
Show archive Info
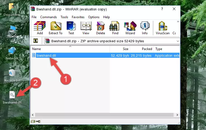pos(145,28)
